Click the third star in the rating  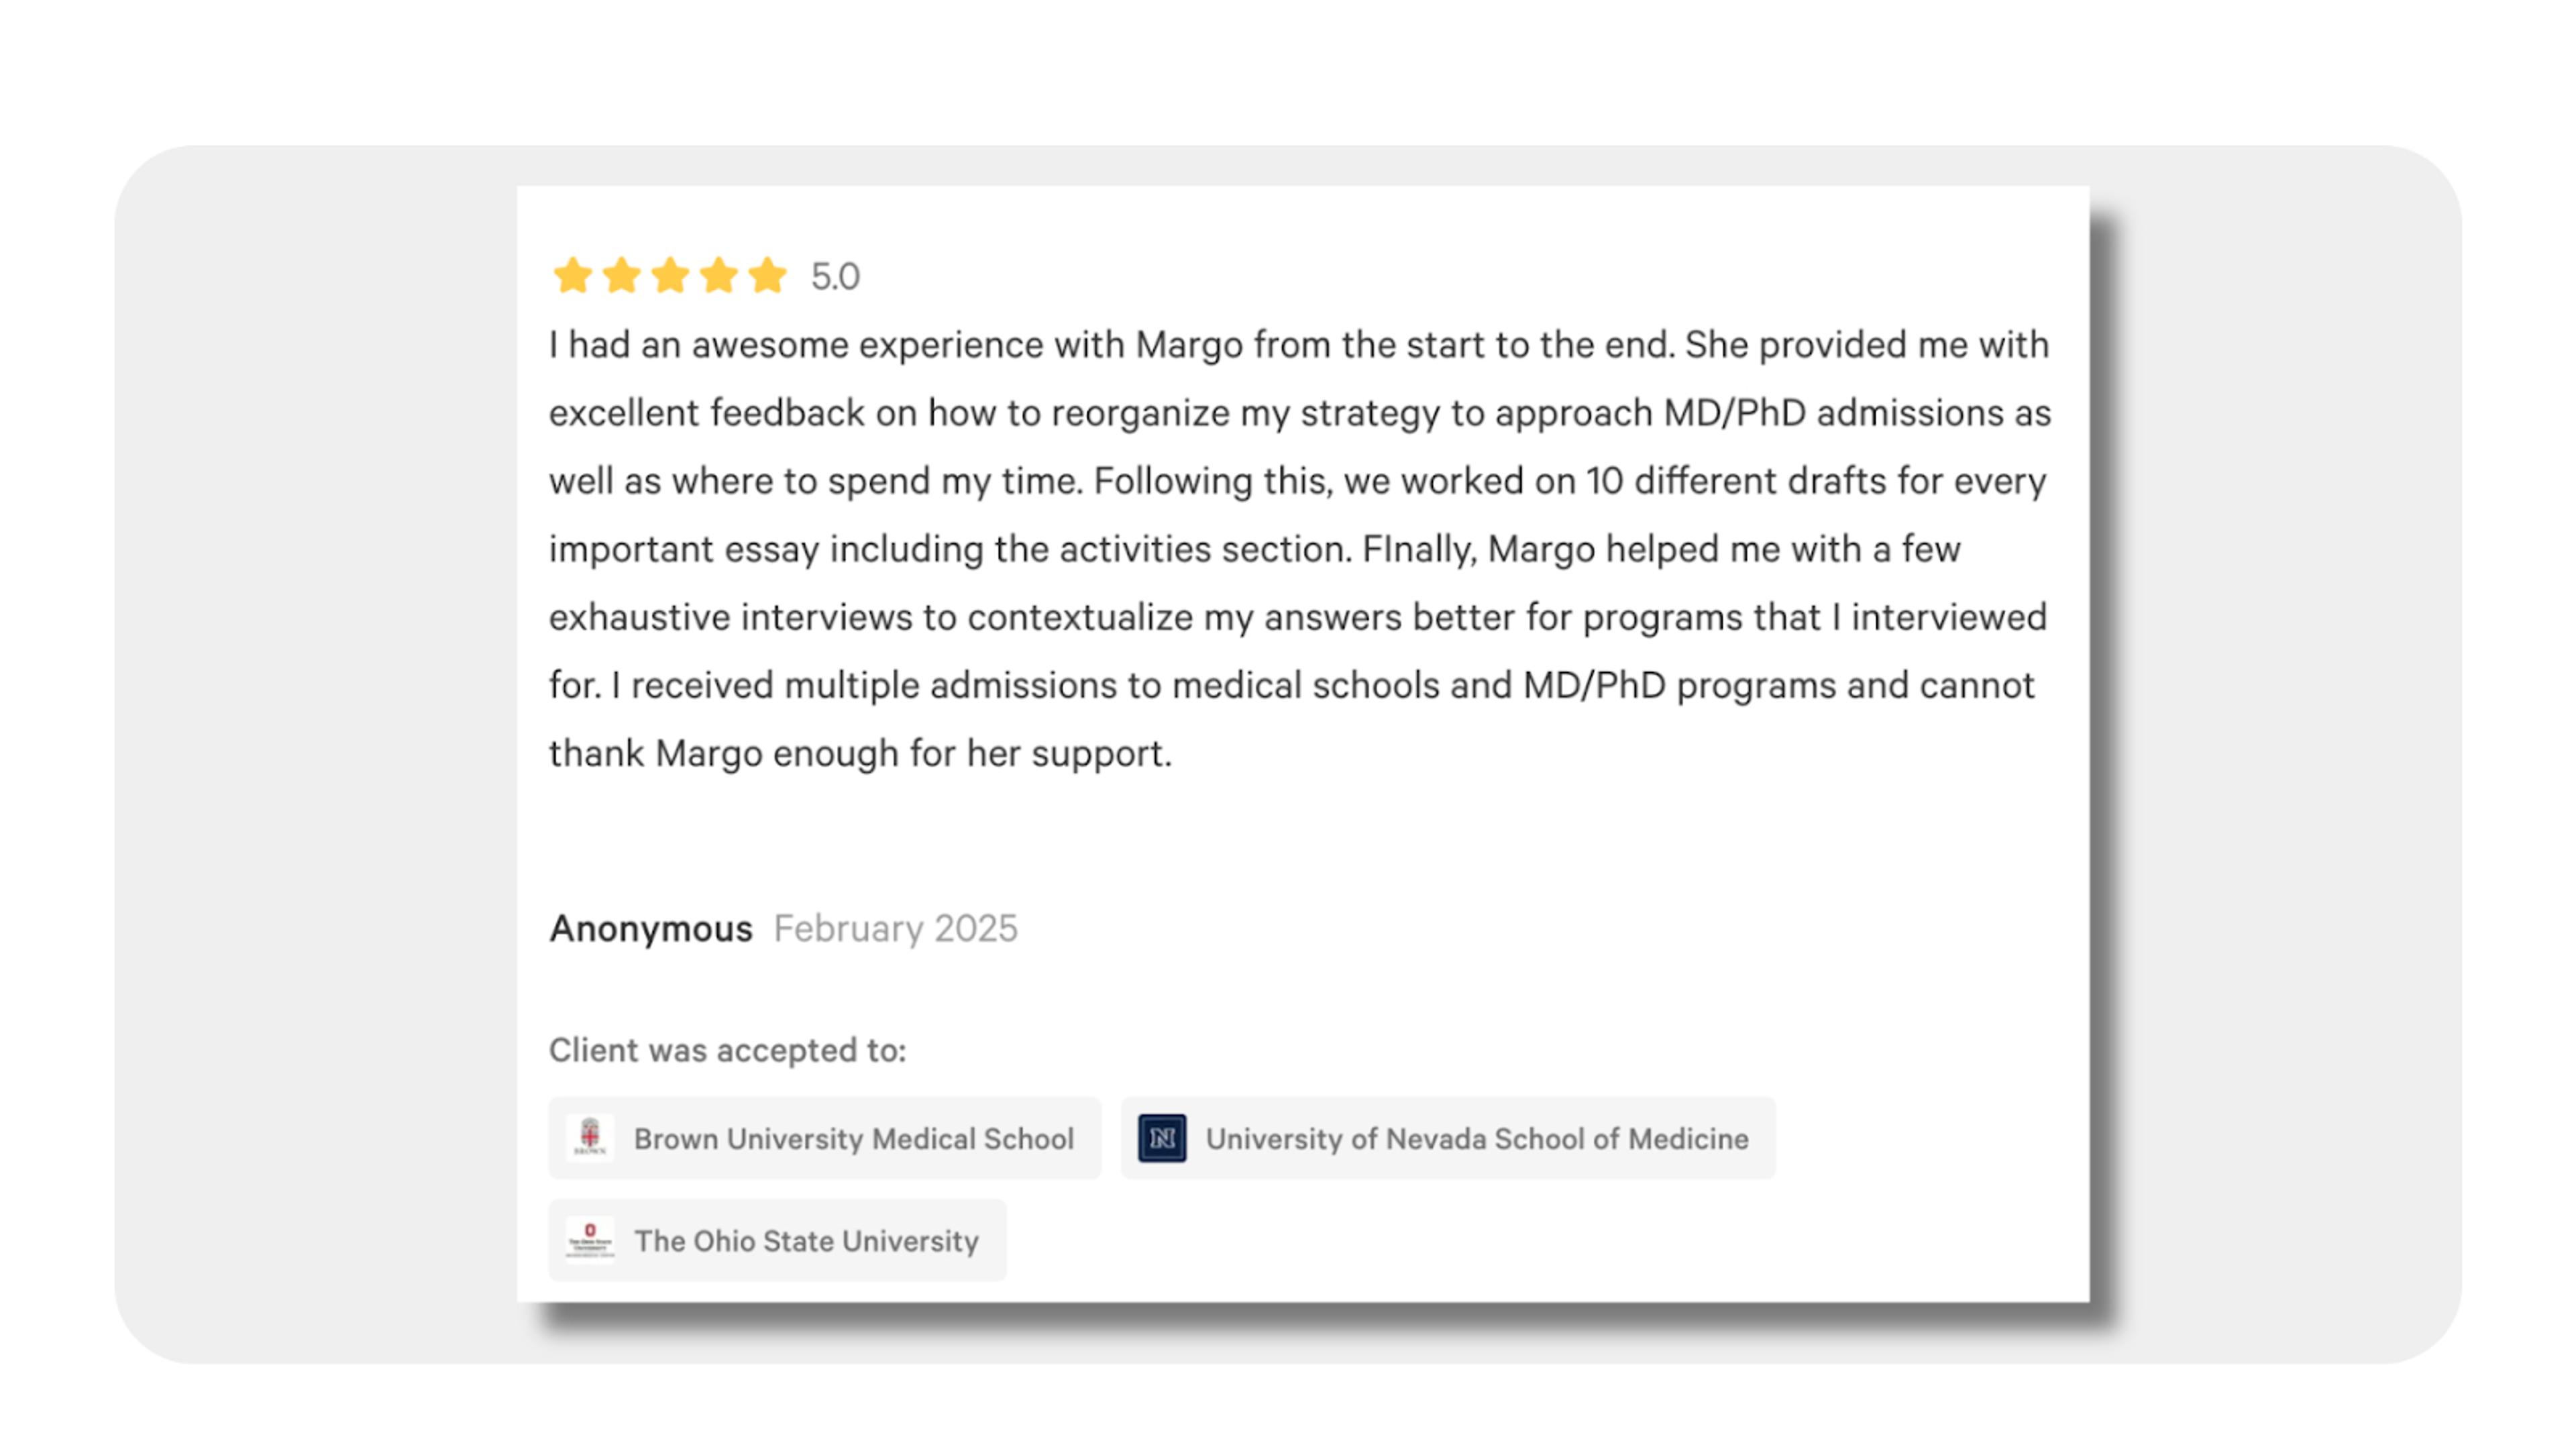[670, 275]
